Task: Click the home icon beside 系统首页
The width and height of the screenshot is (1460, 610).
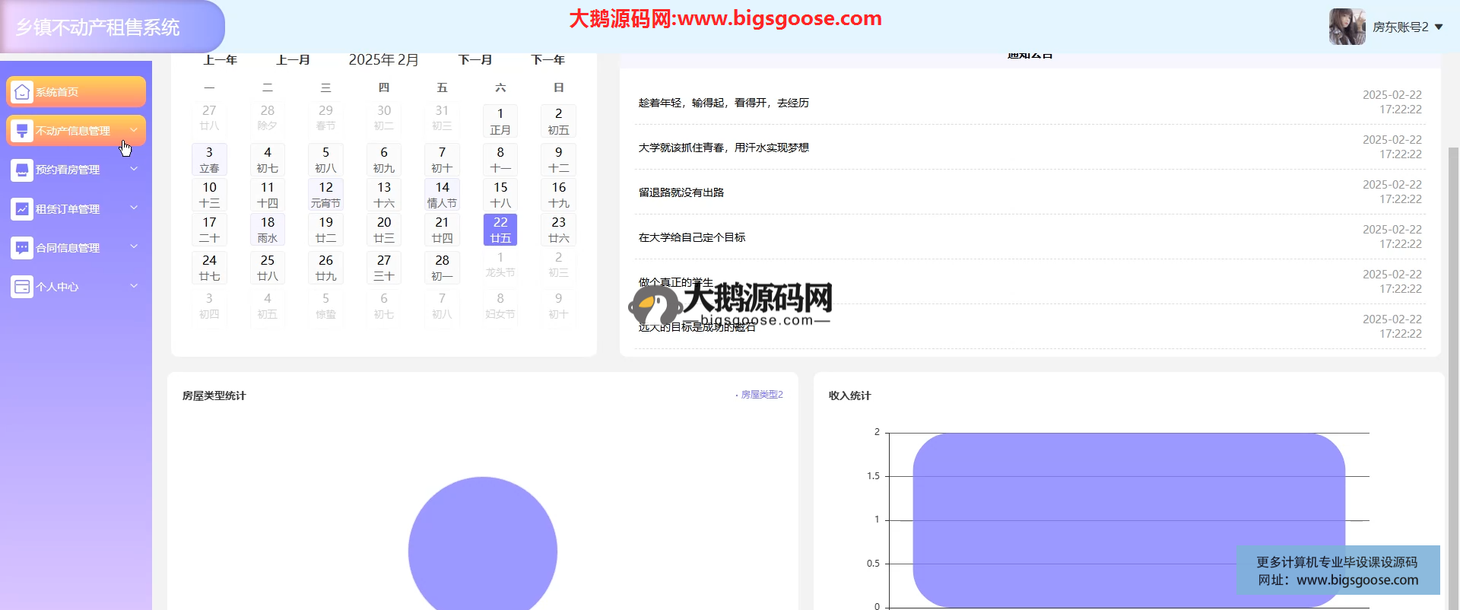Action: coord(22,92)
